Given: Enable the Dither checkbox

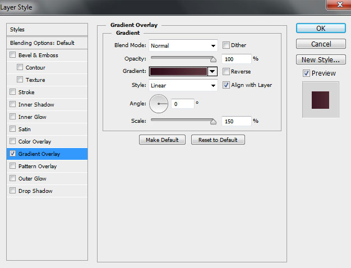Looking at the screenshot, I should tap(226, 45).
